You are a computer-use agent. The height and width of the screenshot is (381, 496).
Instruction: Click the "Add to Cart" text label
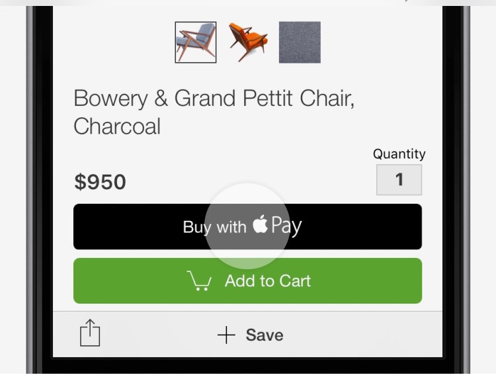click(x=267, y=281)
